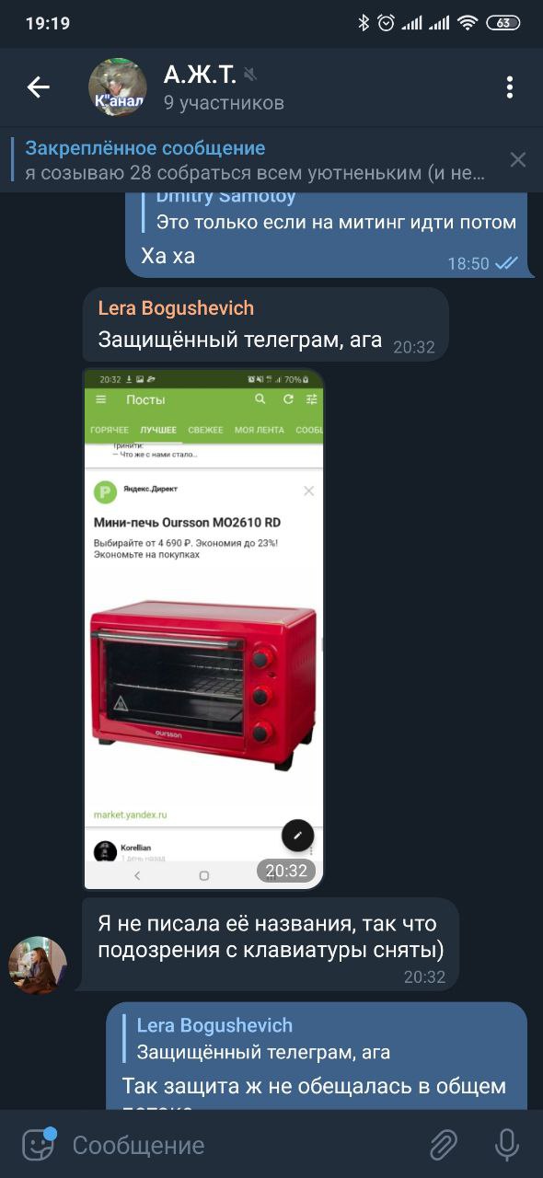Open Lera's profile photo avatar
Viewport: 543px width, 1178px height.
38,965
